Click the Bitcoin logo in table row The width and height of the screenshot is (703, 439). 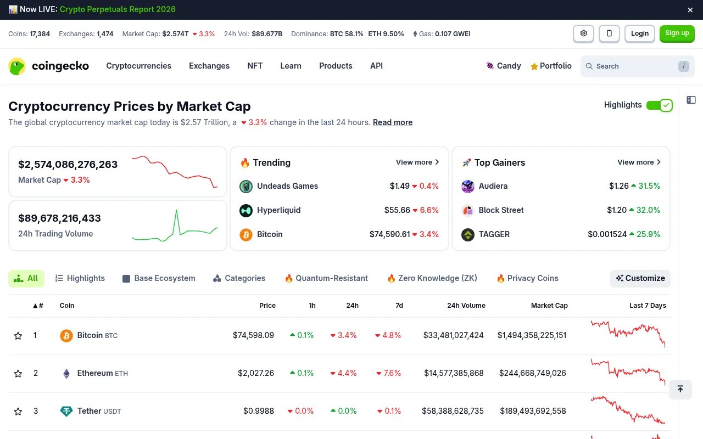point(66,335)
